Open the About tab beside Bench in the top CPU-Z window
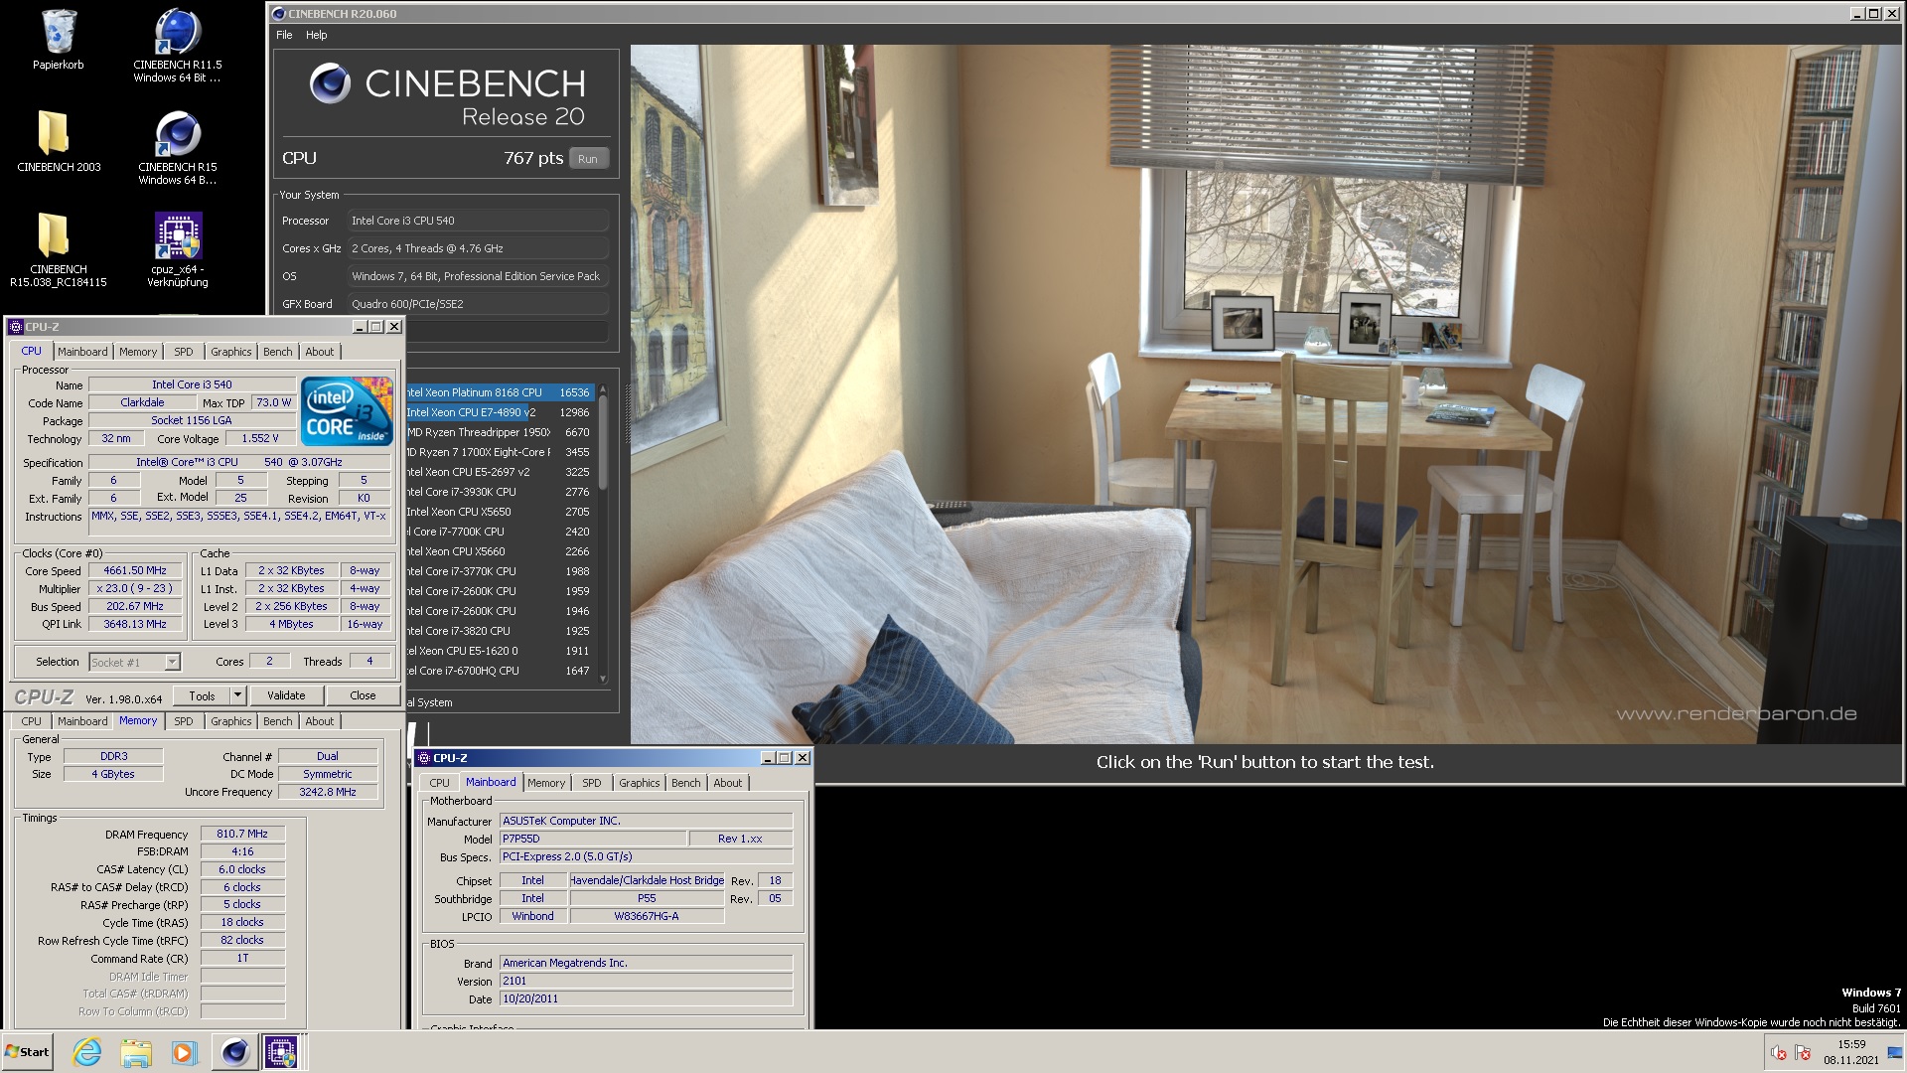 coord(320,352)
